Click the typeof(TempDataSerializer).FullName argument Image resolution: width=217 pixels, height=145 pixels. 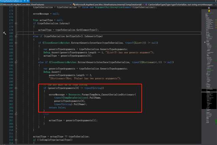click(78, 98)
